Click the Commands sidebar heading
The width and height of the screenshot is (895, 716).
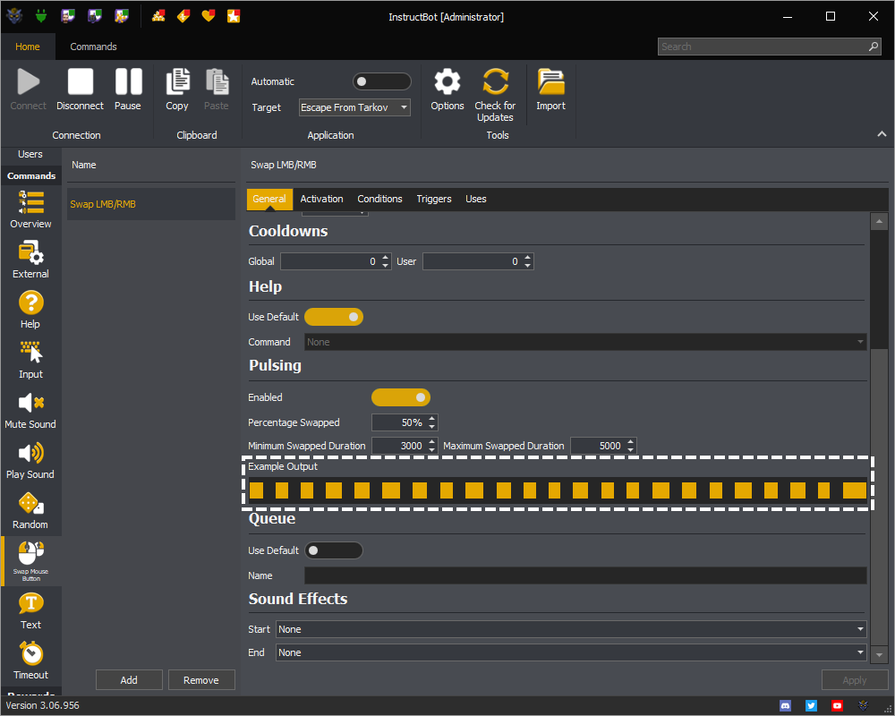pos(31,175)
